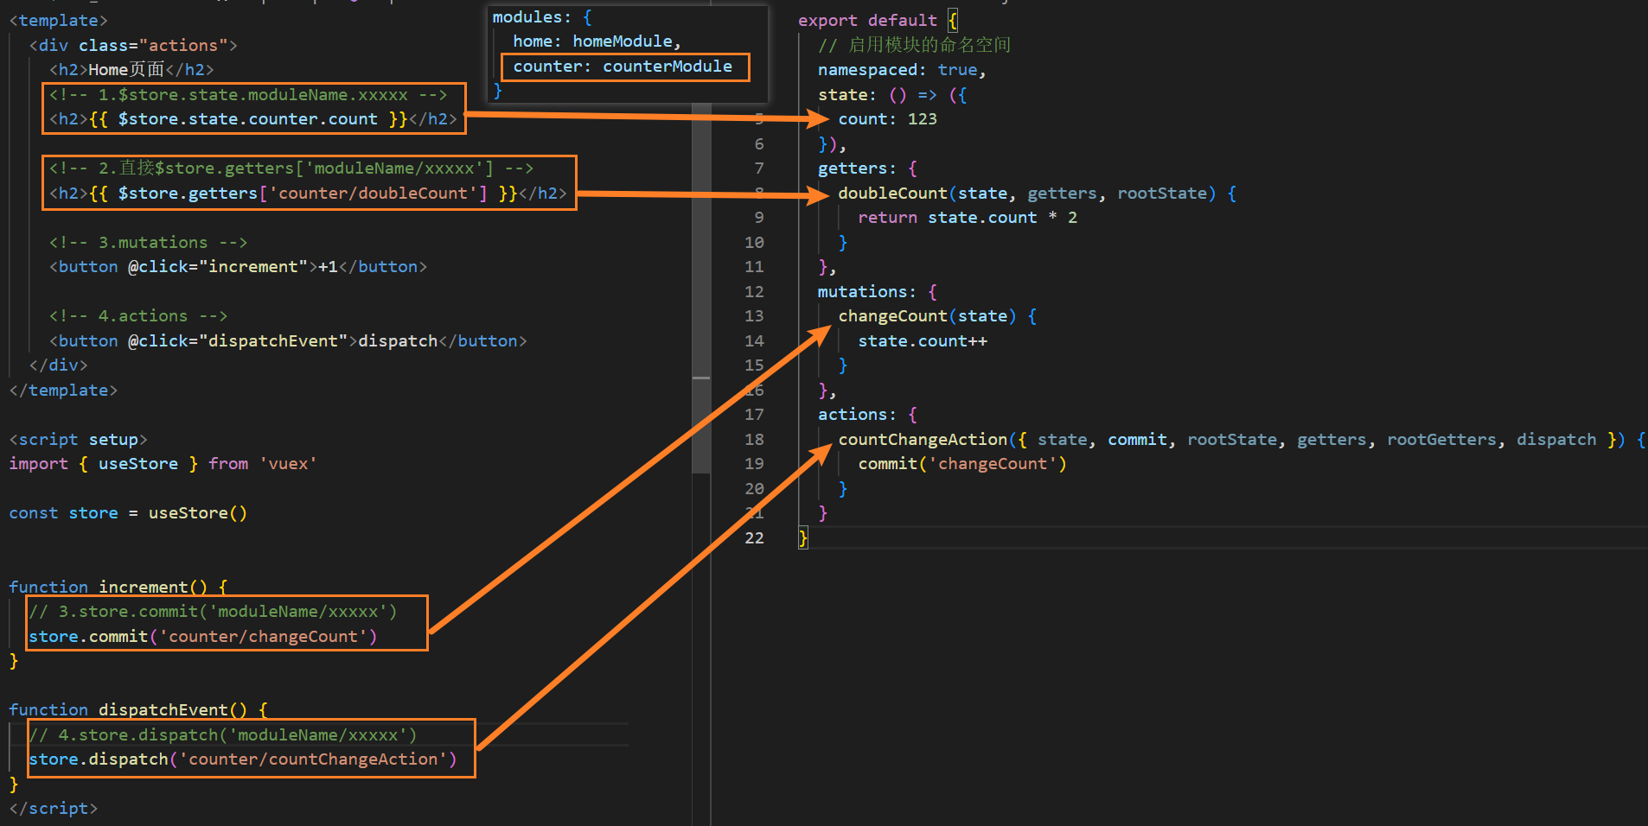Screen dimensions: 1648x826
Task: Click the 'return state.count * 2' line
Action: pos(968,218)
